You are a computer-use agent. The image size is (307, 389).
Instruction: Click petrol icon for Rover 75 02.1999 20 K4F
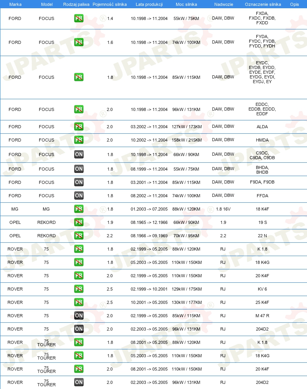79,276
